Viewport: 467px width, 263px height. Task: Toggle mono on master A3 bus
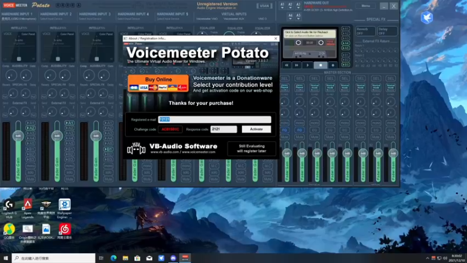pyautogui.click(x=315, y=123)
